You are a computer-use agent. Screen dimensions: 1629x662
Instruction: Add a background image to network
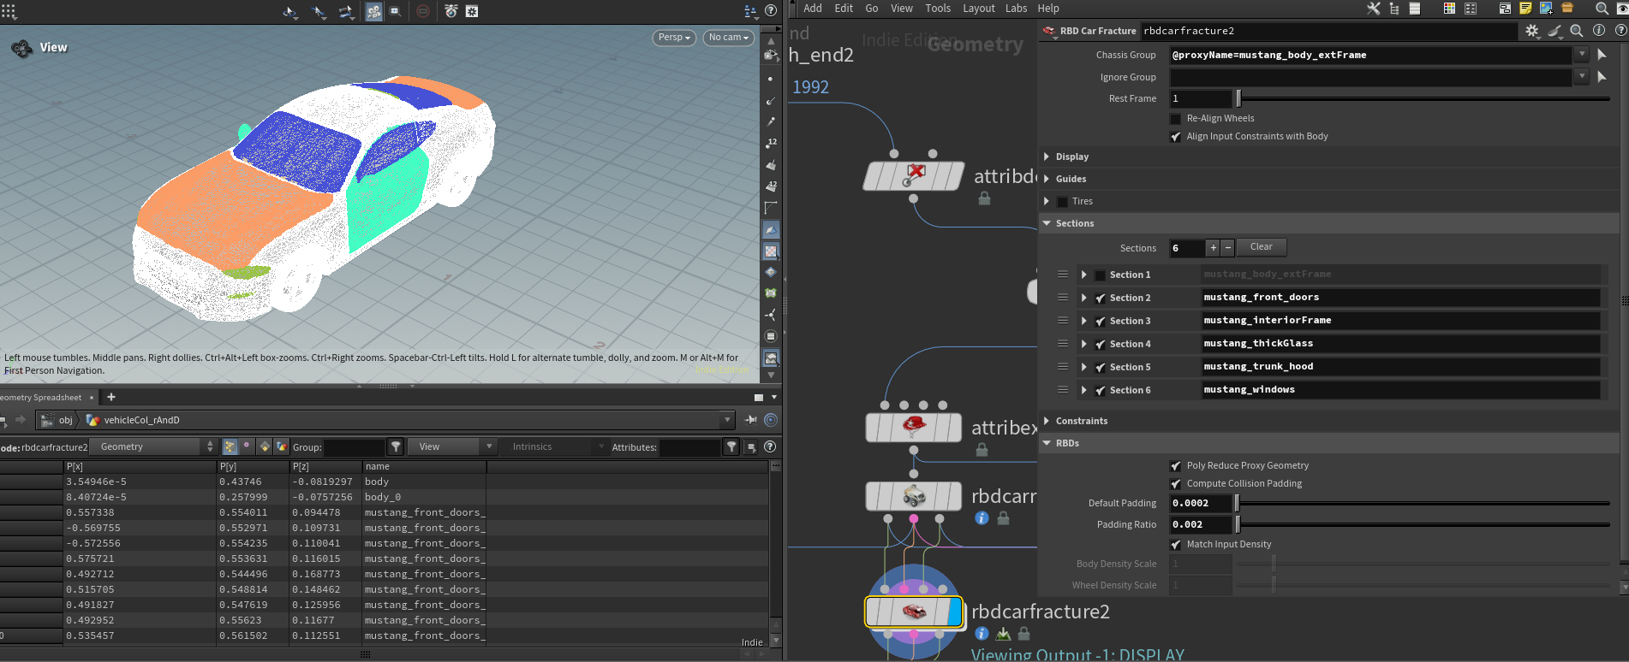(x=1546, y=9)
